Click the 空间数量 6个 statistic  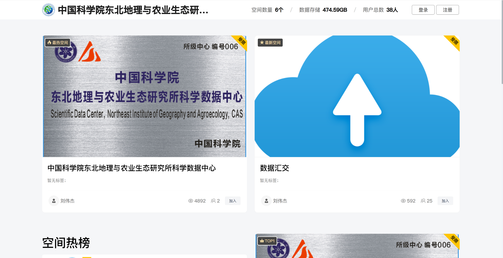[x=267, y=10]
